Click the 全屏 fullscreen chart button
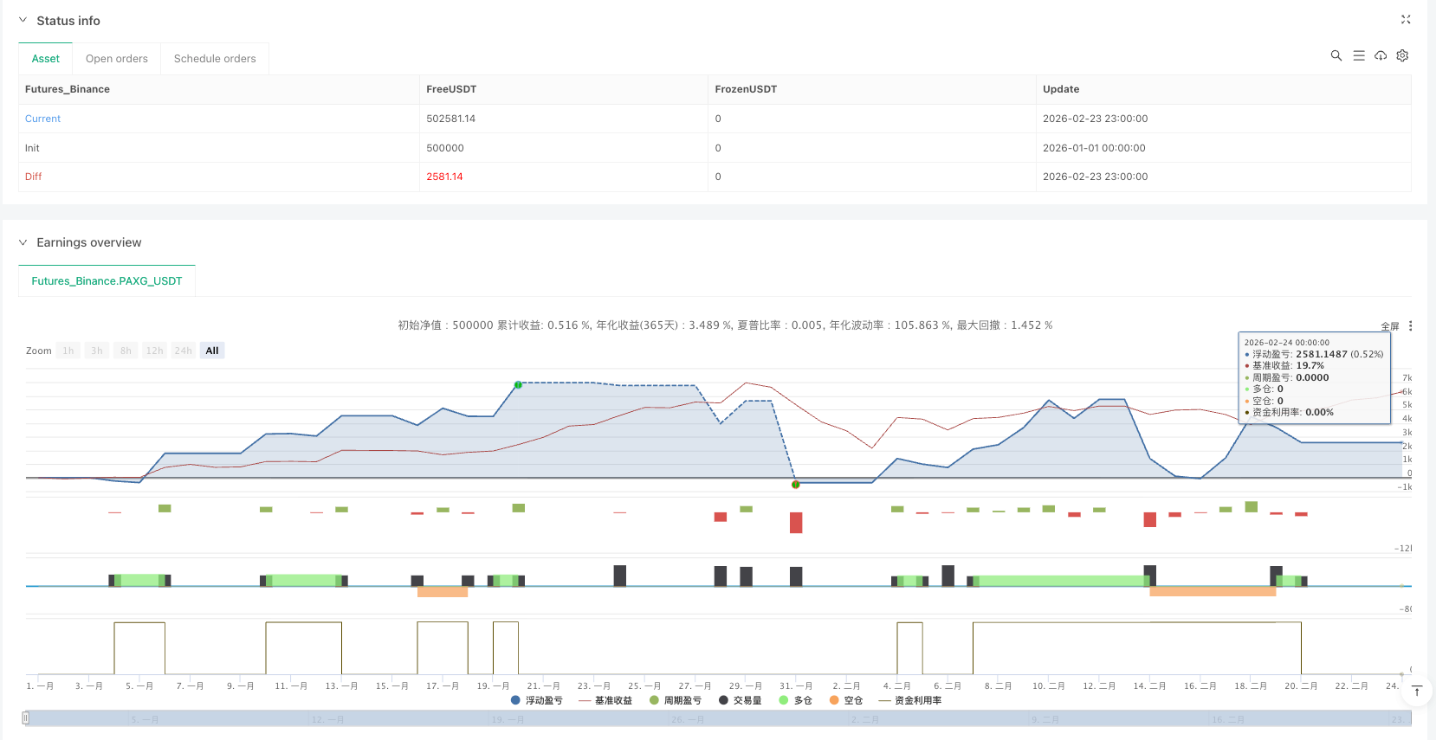Screen dimensions: 1436x740 tap(1389, 326)
